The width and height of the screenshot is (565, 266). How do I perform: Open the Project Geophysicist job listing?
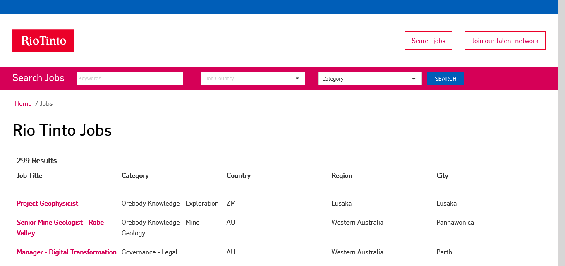(47, 203)
